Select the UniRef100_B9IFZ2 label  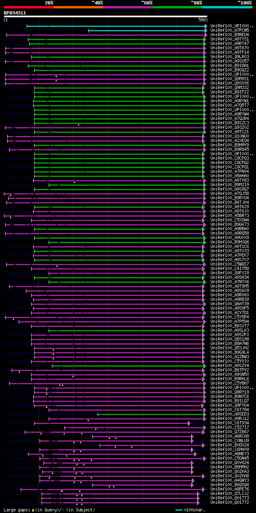[x=230, y=92]
